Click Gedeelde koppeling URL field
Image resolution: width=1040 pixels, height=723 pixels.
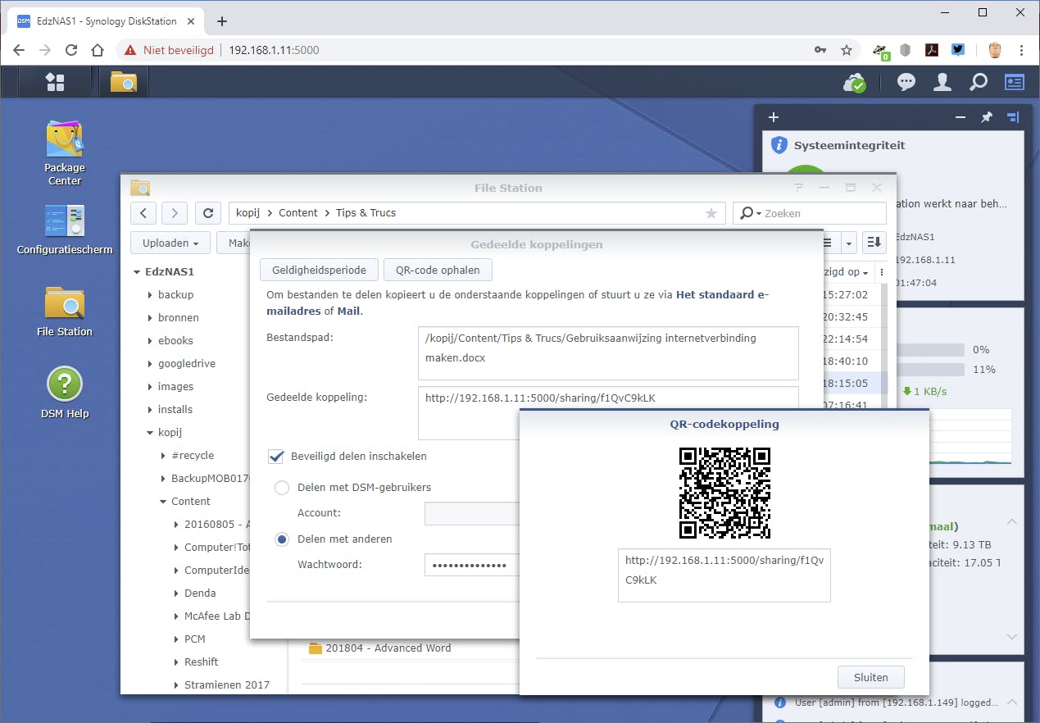click(x=608, y=413)
